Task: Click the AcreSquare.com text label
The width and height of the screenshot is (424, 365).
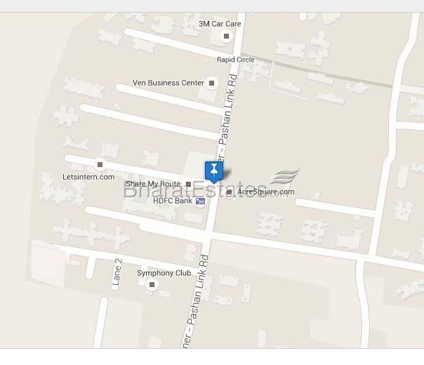Action: tap(266, 192)
